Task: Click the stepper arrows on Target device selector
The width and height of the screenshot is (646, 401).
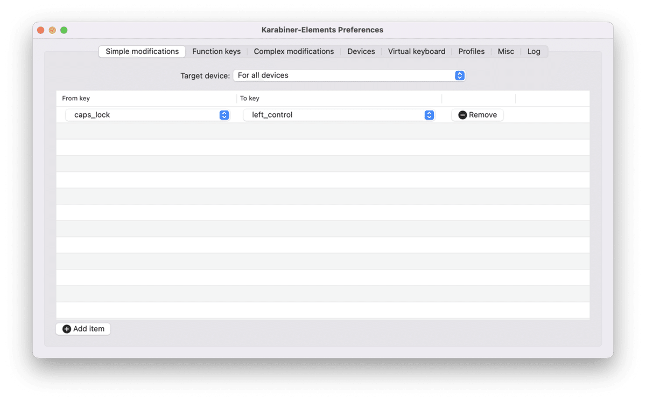Action: click(x=459, y=75)
